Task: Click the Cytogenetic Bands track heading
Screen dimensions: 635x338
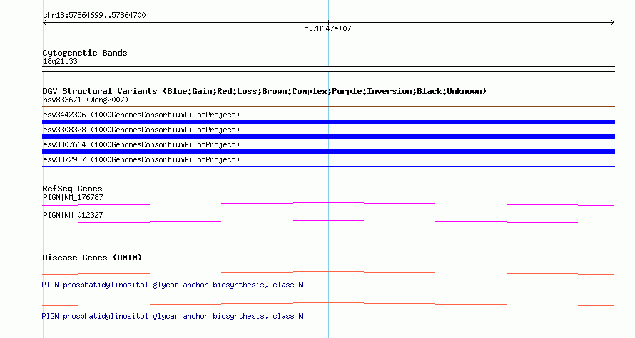Action: 85,53
